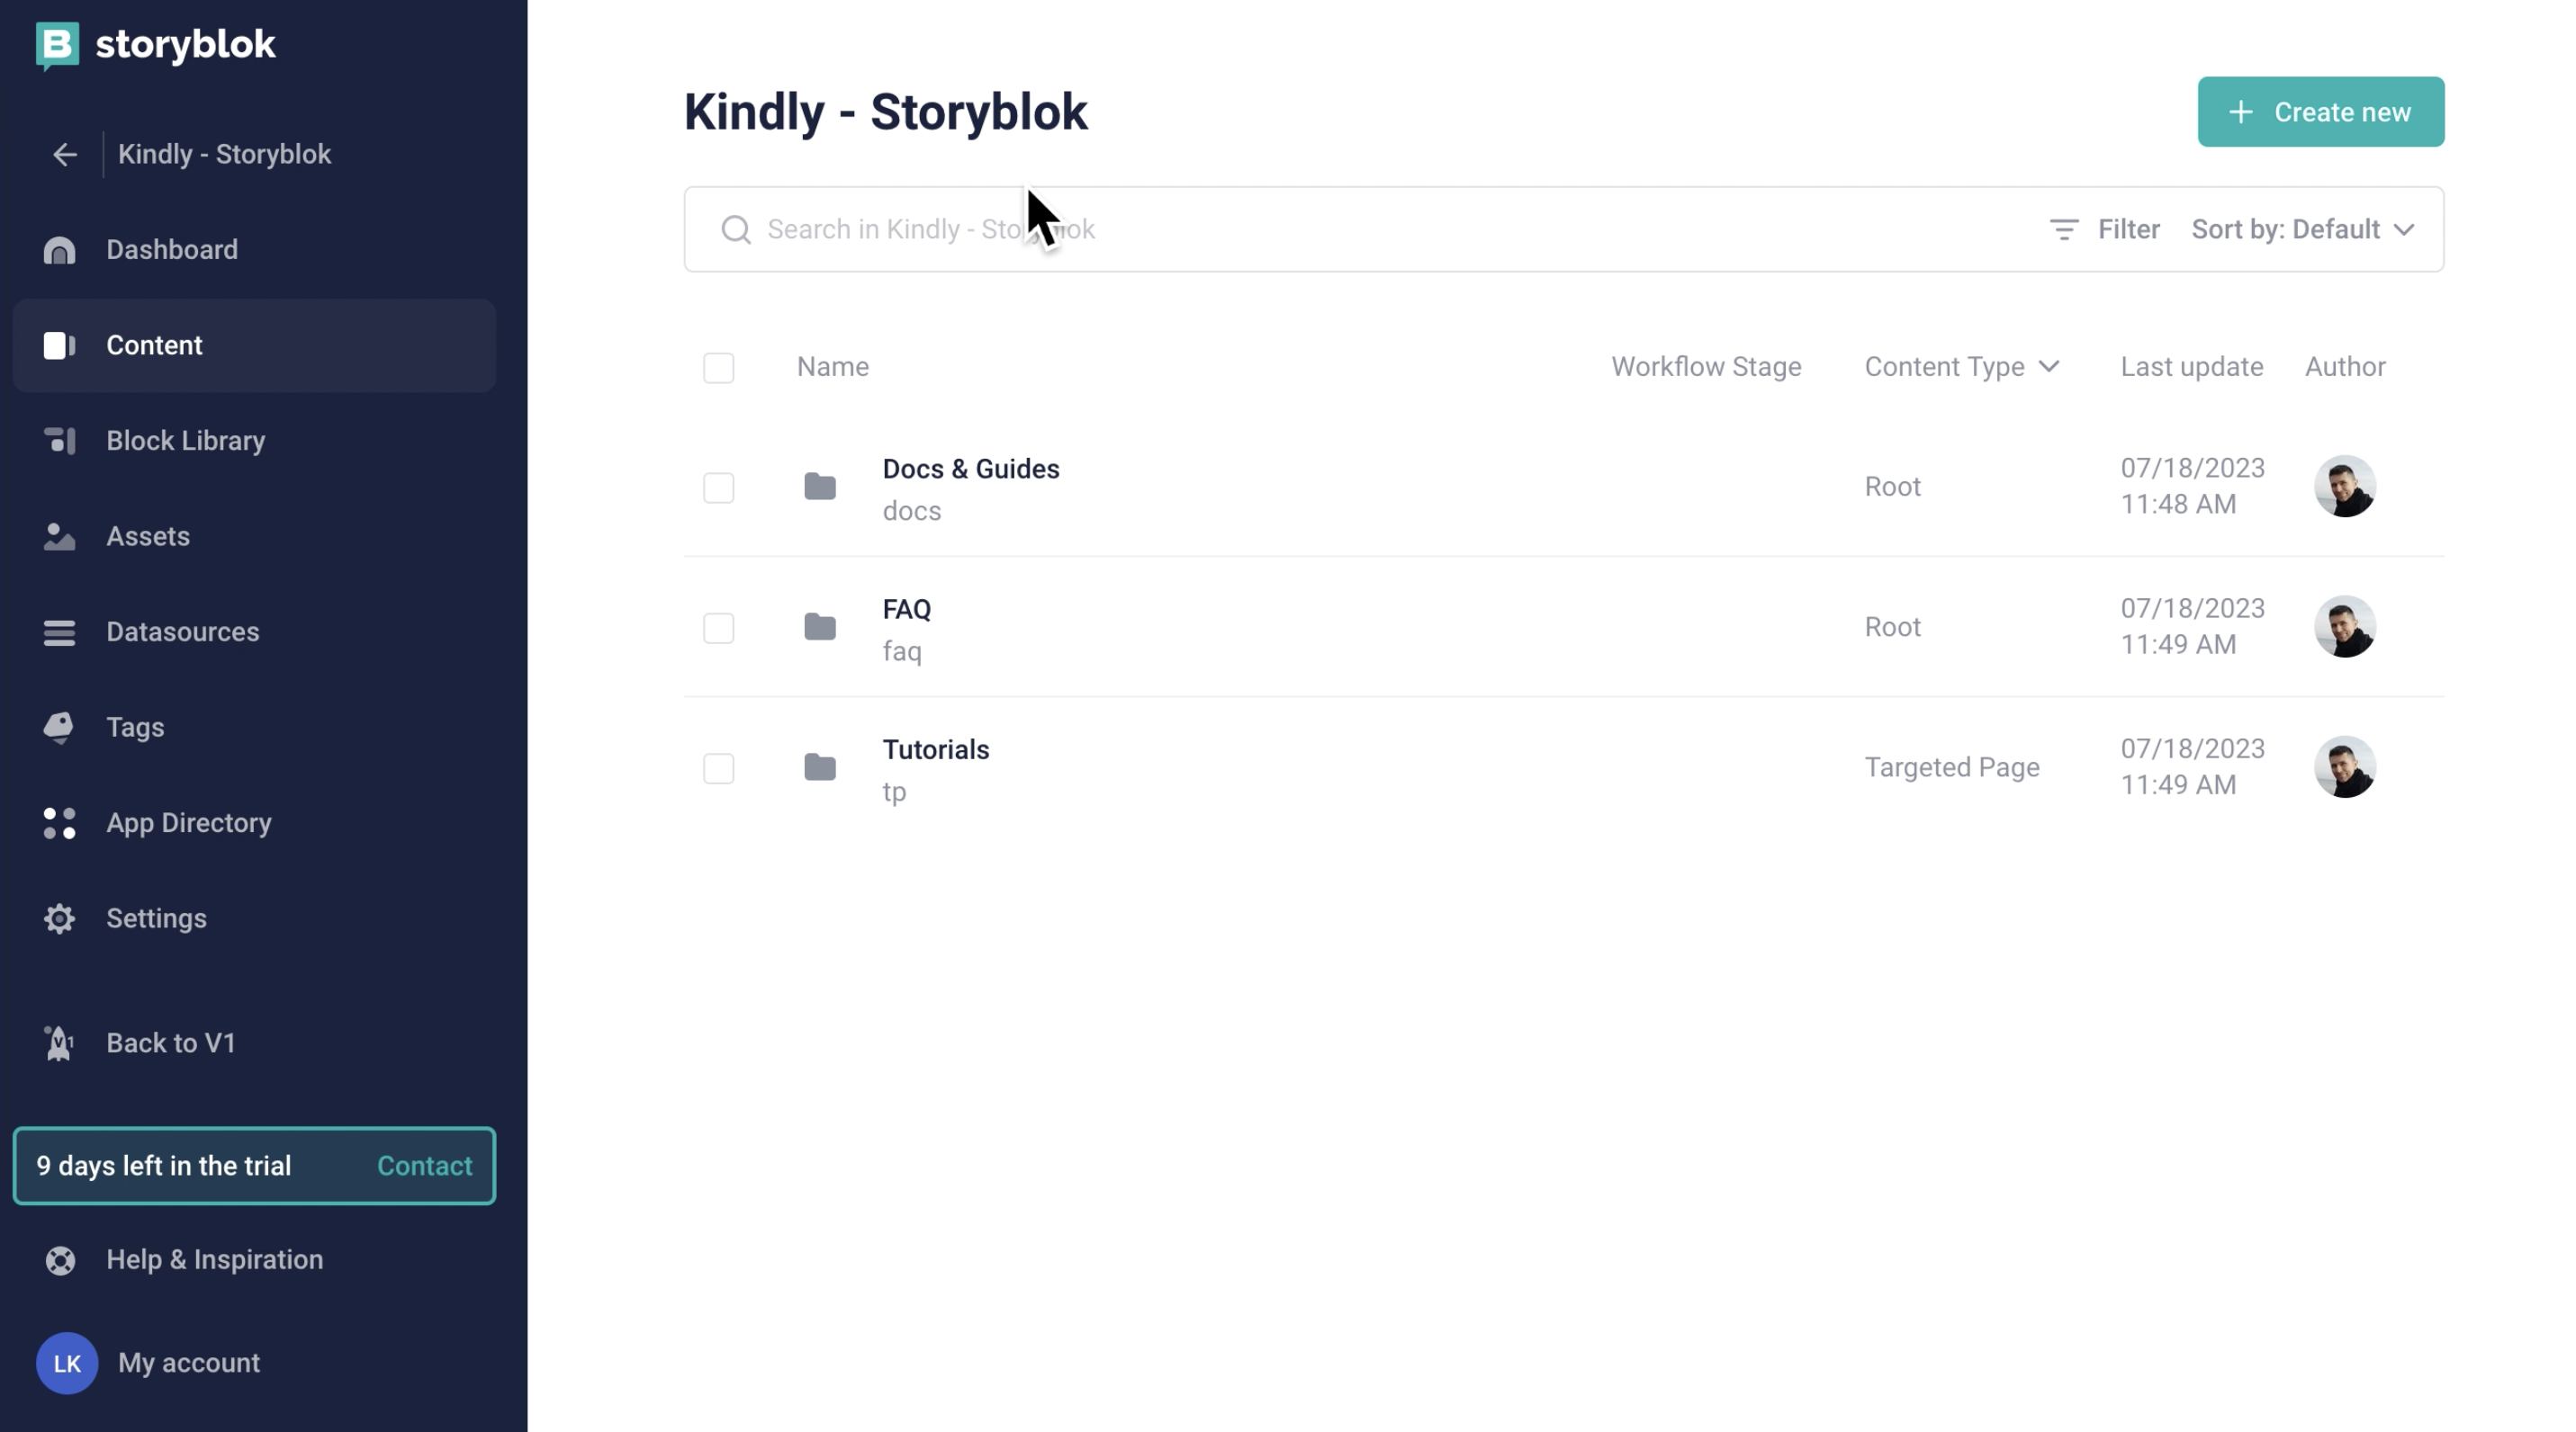Open the FAQ folder
Viewport: 2576px width, 1432px height.
(906, 609)
